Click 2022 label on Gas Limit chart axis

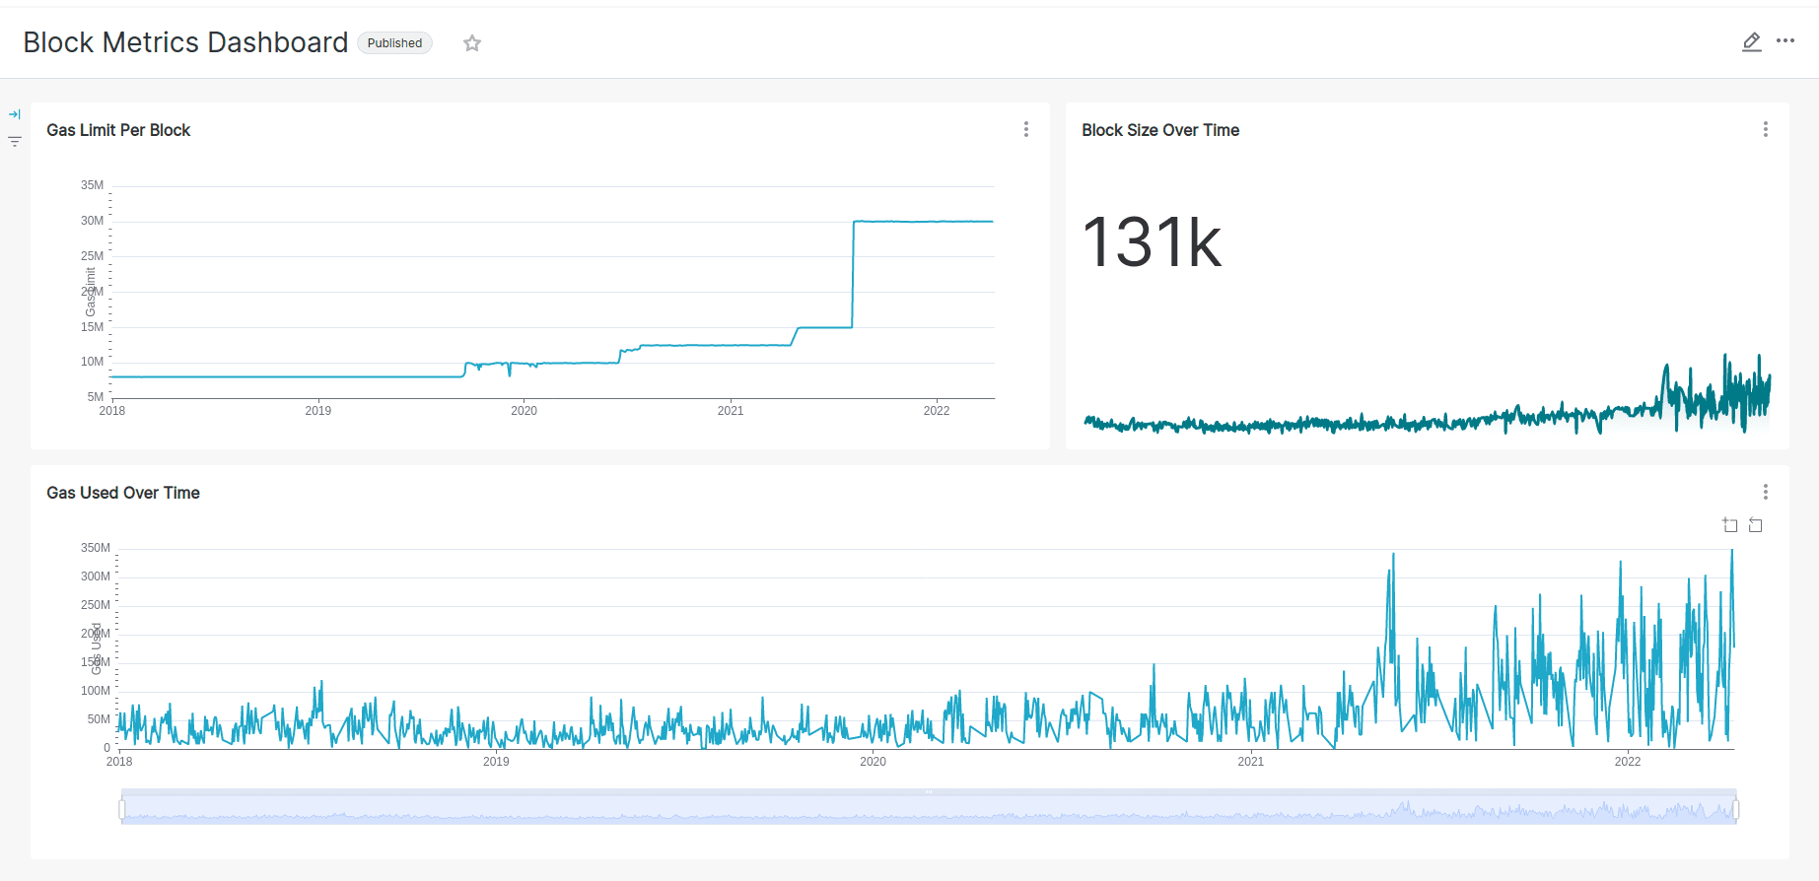937,411
